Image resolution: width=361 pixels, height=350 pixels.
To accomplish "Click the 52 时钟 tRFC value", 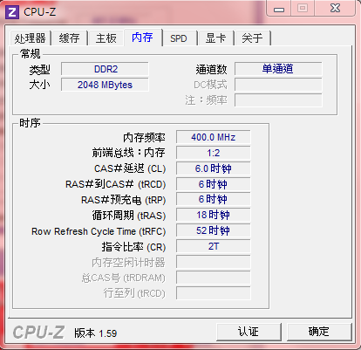I will [x=214, y=230].
